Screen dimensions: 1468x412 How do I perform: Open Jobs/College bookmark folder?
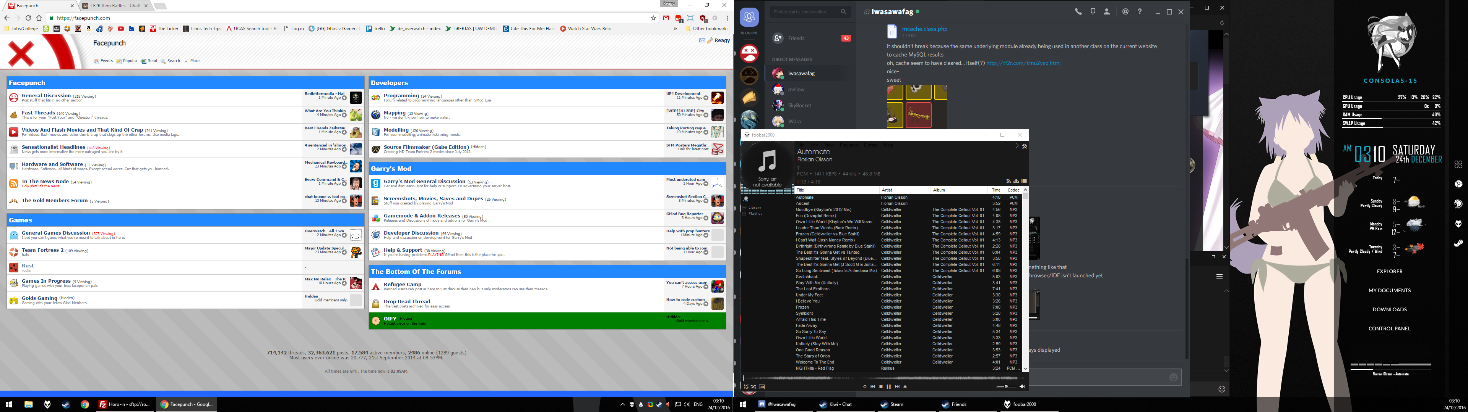point(21,29)
